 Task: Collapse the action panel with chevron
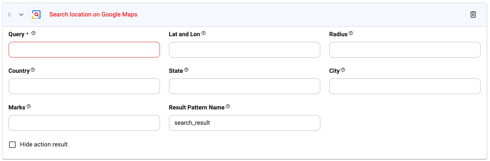coord(21,15)
